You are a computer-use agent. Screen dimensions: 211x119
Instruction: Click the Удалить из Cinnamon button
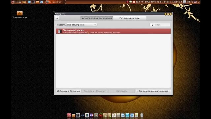[95, 91]
